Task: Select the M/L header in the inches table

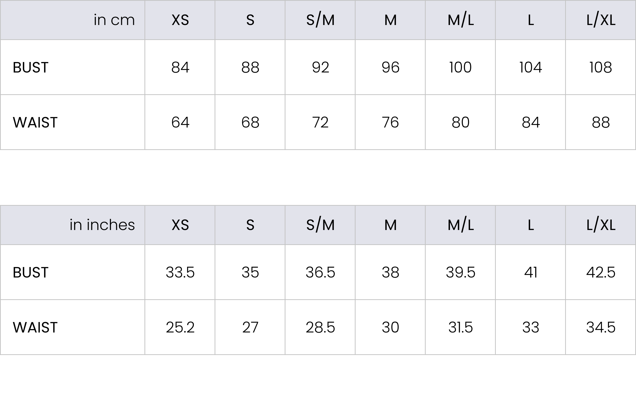Action: [x=460, y=225]
